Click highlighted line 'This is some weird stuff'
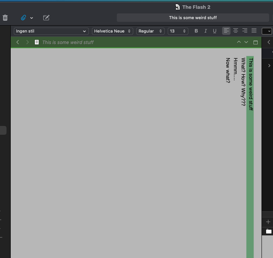273x258 pixels. [x=251, y=84]
